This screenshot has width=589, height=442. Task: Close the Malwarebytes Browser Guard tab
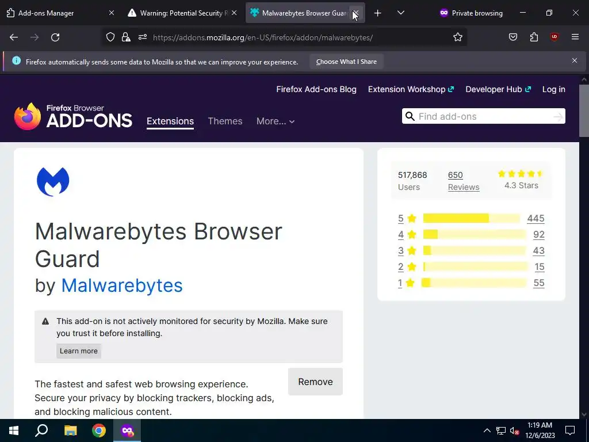[355, 13]
